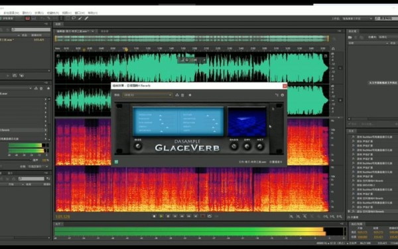The width and height of the screenshot is (398, 249).
Task: Select the Spot Healing Brush tool
Action: [x=86, y=19]
